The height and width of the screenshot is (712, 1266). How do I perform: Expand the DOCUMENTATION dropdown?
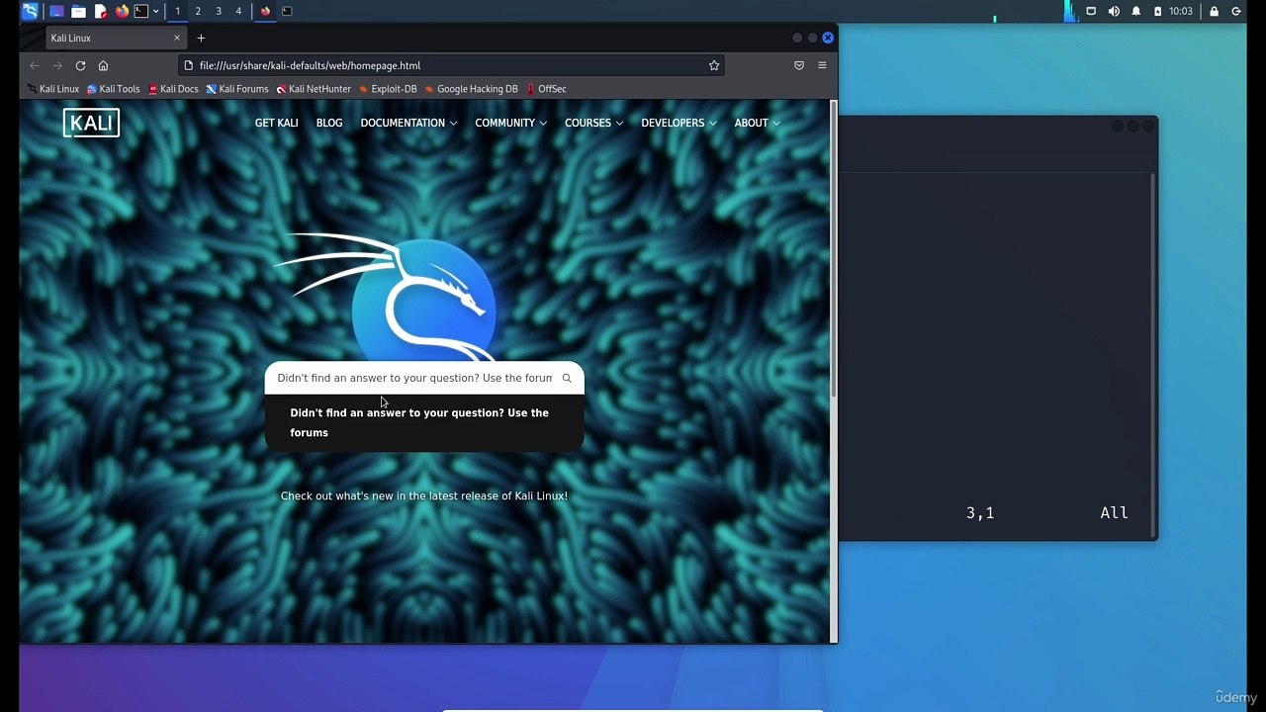pos(408,123)
